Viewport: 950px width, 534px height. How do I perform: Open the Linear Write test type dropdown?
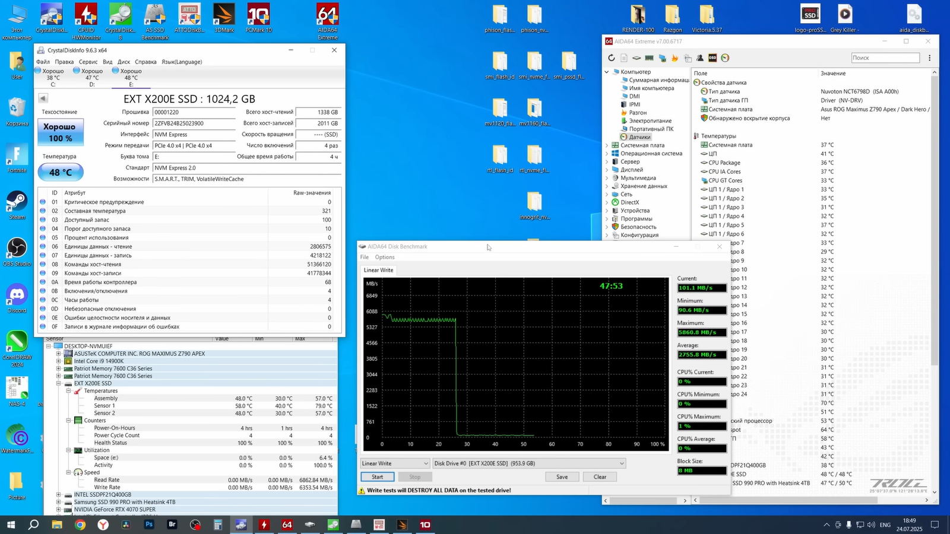(395, 463)
